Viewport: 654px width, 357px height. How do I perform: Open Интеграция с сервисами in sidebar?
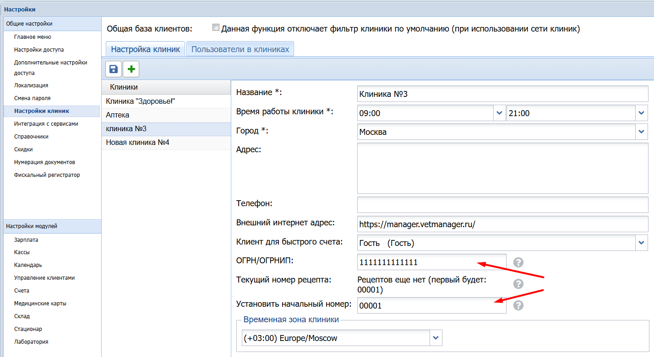[46, 124]
